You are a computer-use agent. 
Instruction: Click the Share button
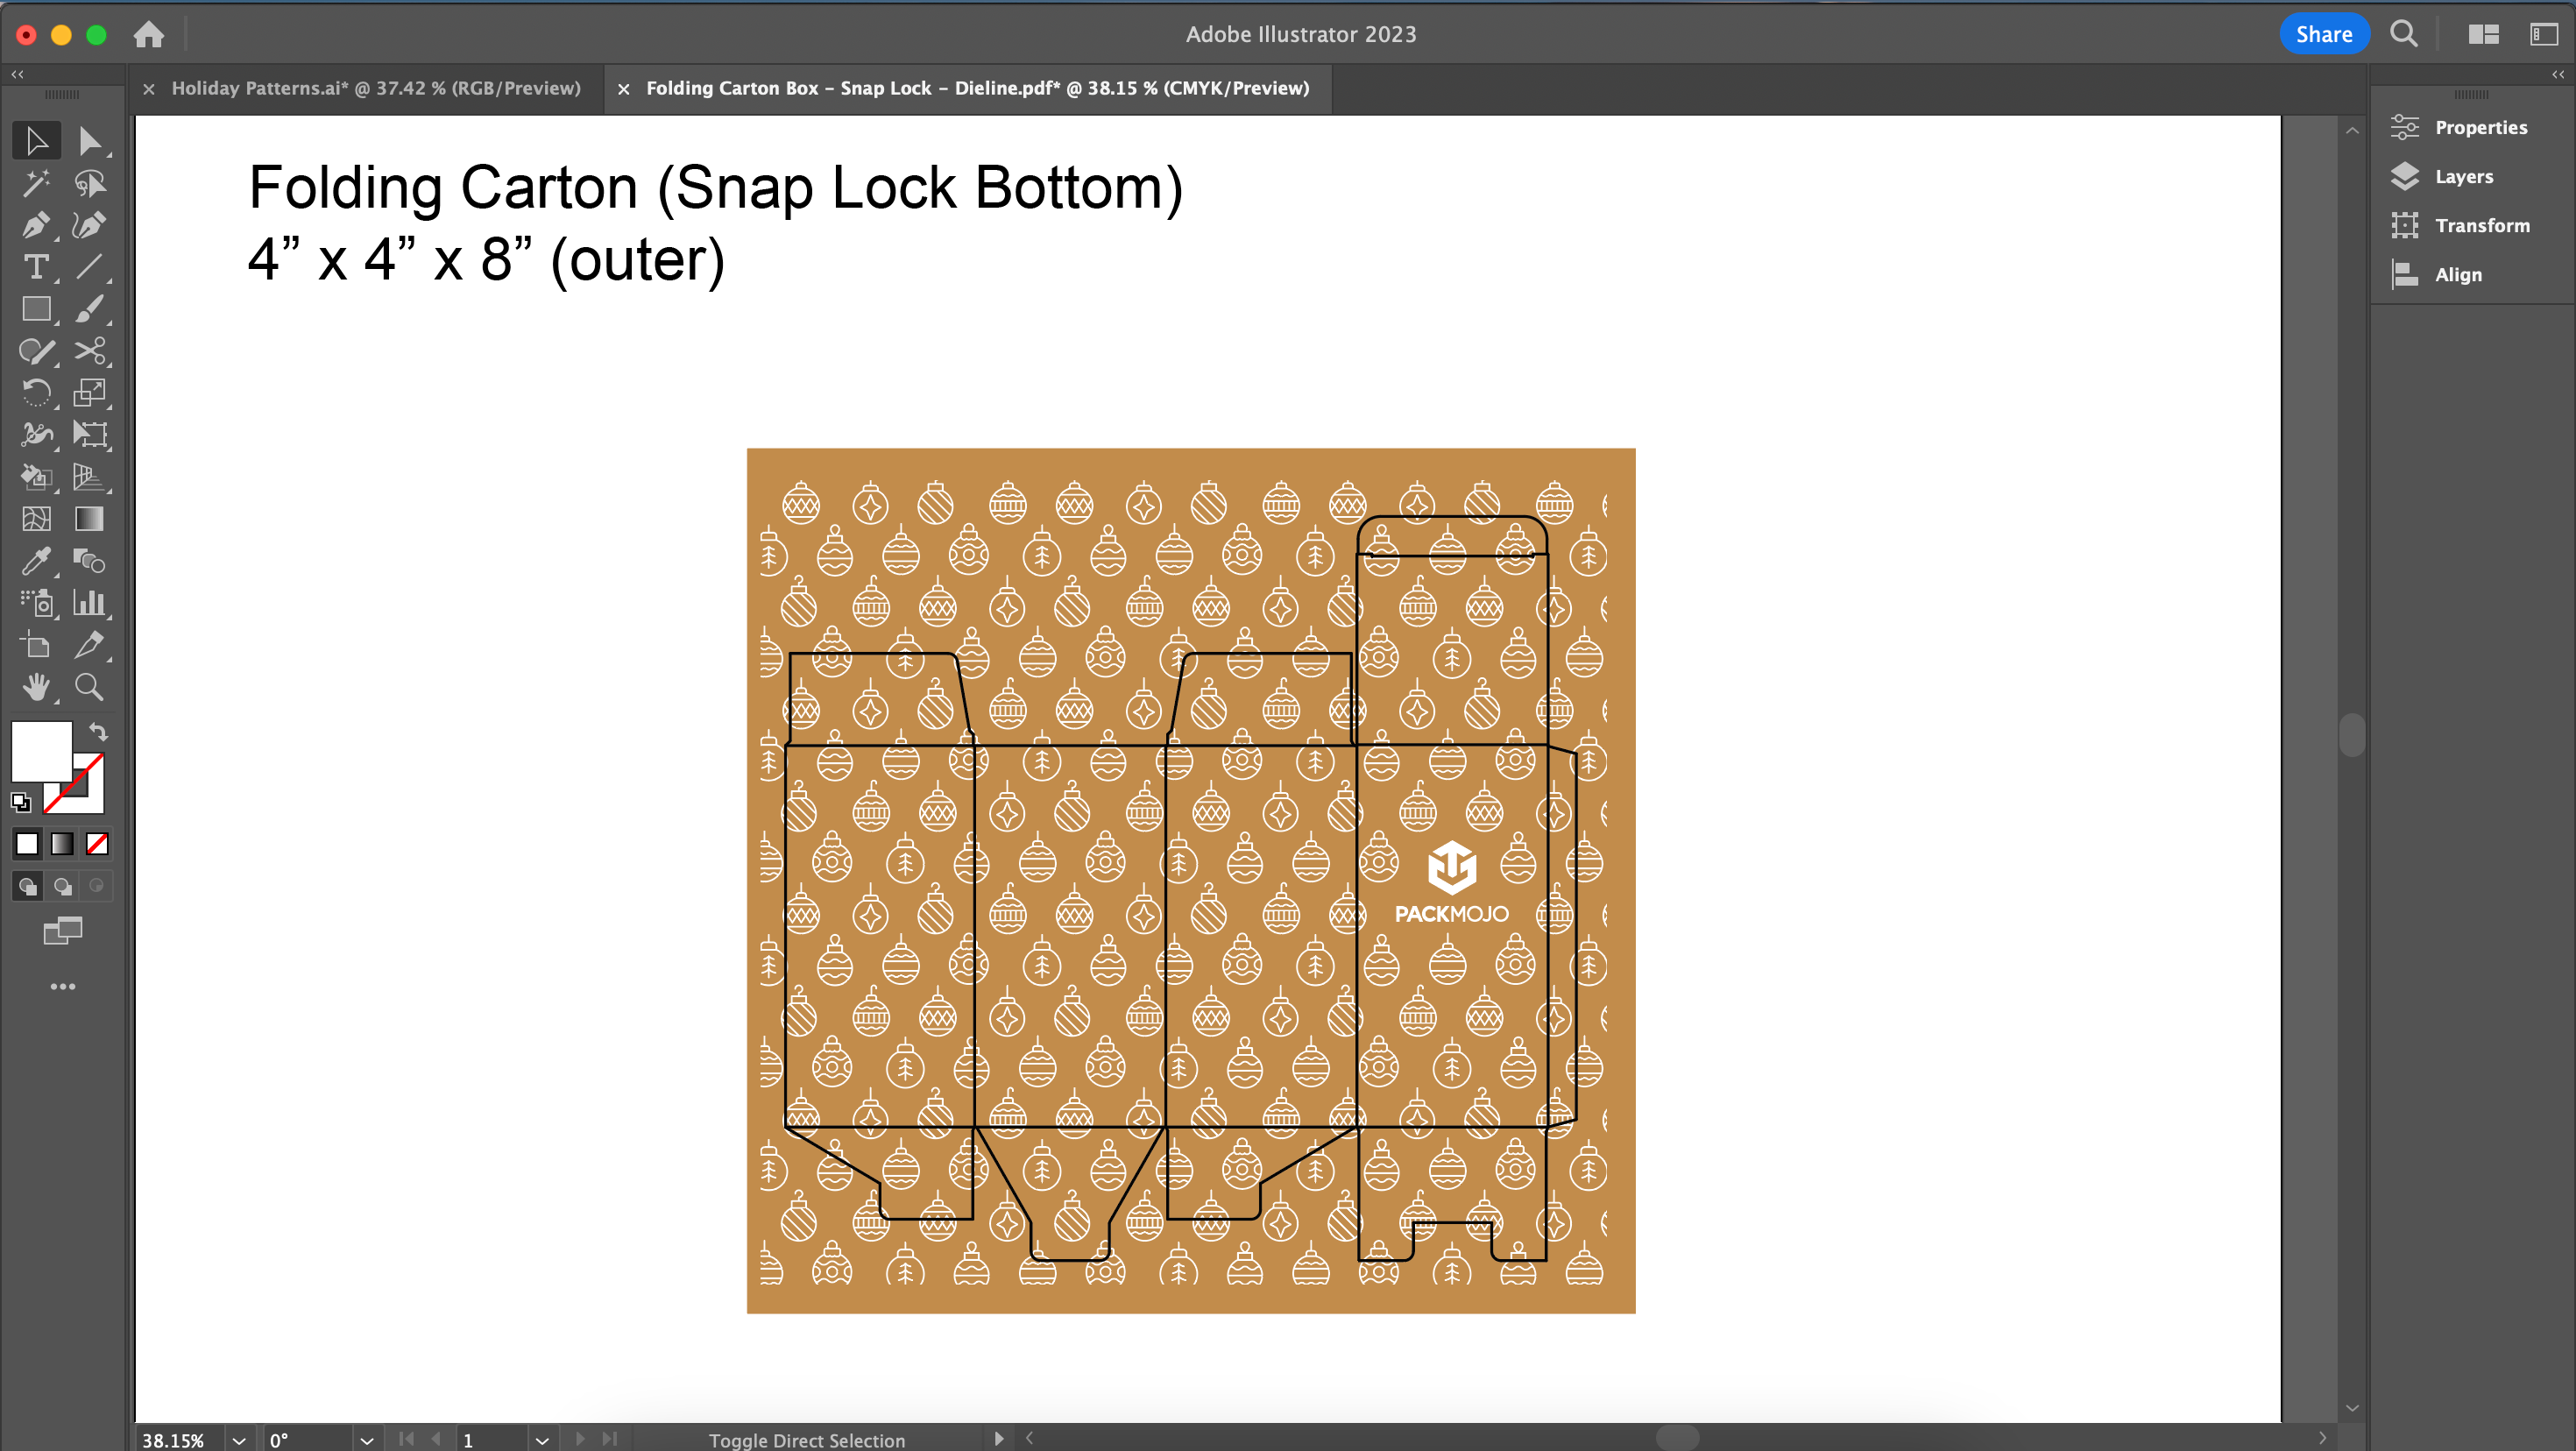pyautogui.click(x=2321, y=33)
